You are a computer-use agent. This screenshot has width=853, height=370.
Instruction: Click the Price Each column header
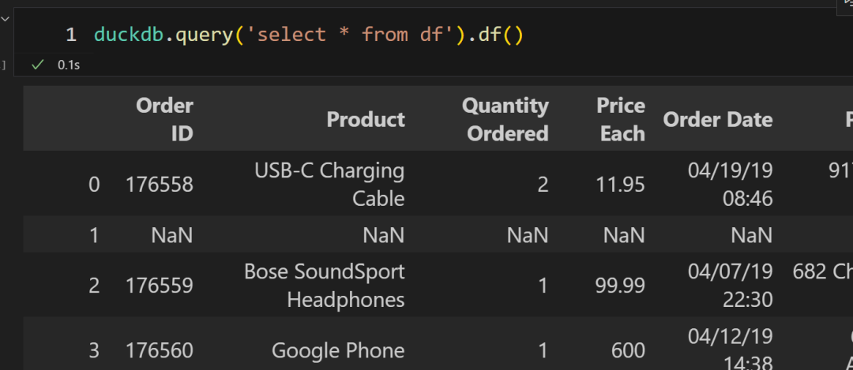(621, 119)
